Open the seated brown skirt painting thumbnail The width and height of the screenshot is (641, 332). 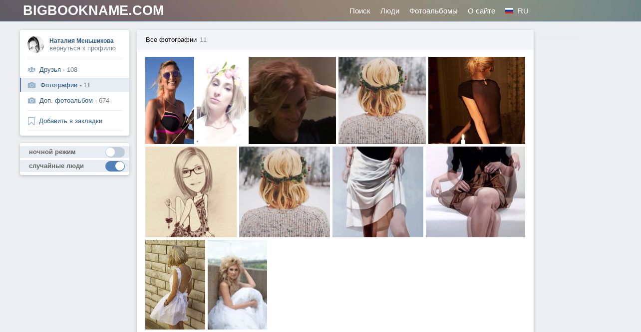[x=475, y=192]
